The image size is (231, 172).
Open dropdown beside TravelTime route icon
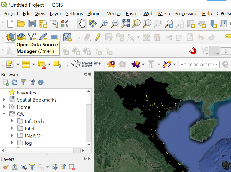coord(175,64)
